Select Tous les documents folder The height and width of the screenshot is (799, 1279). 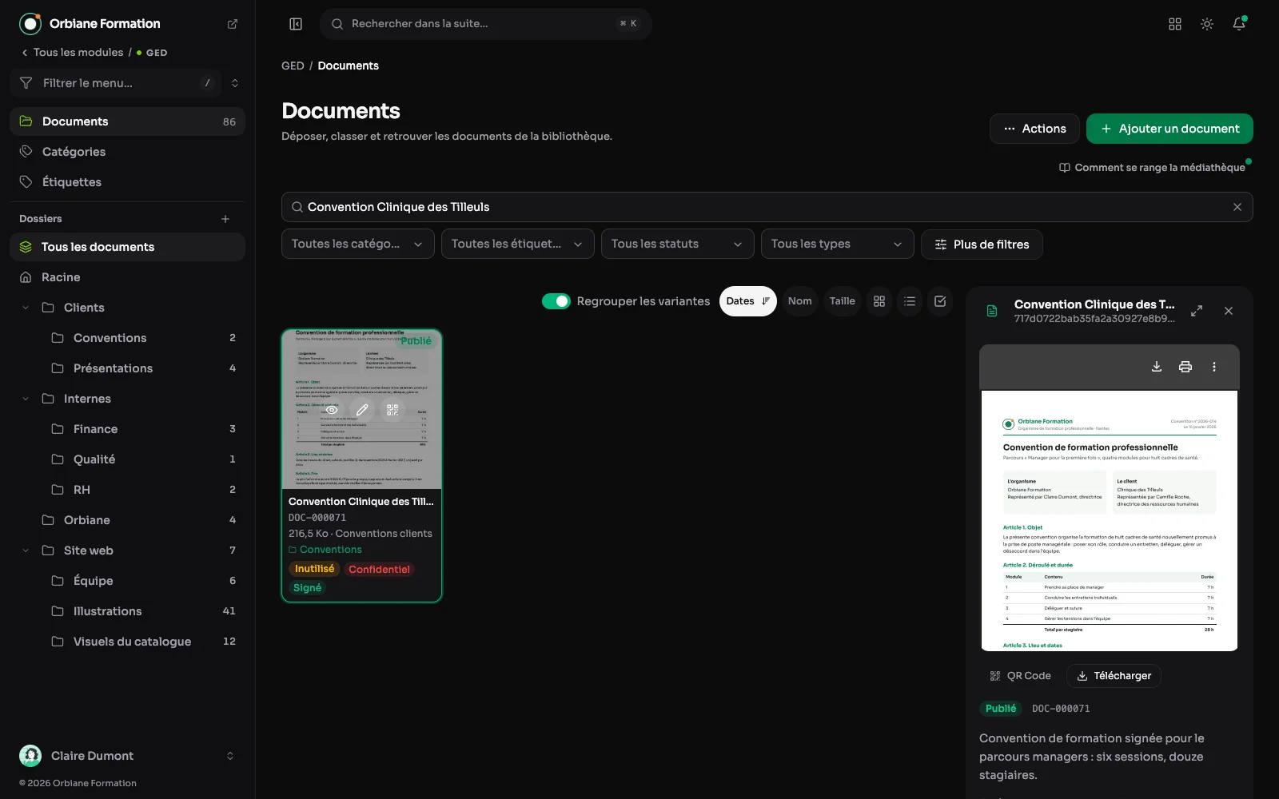click(x=128, y=247)
